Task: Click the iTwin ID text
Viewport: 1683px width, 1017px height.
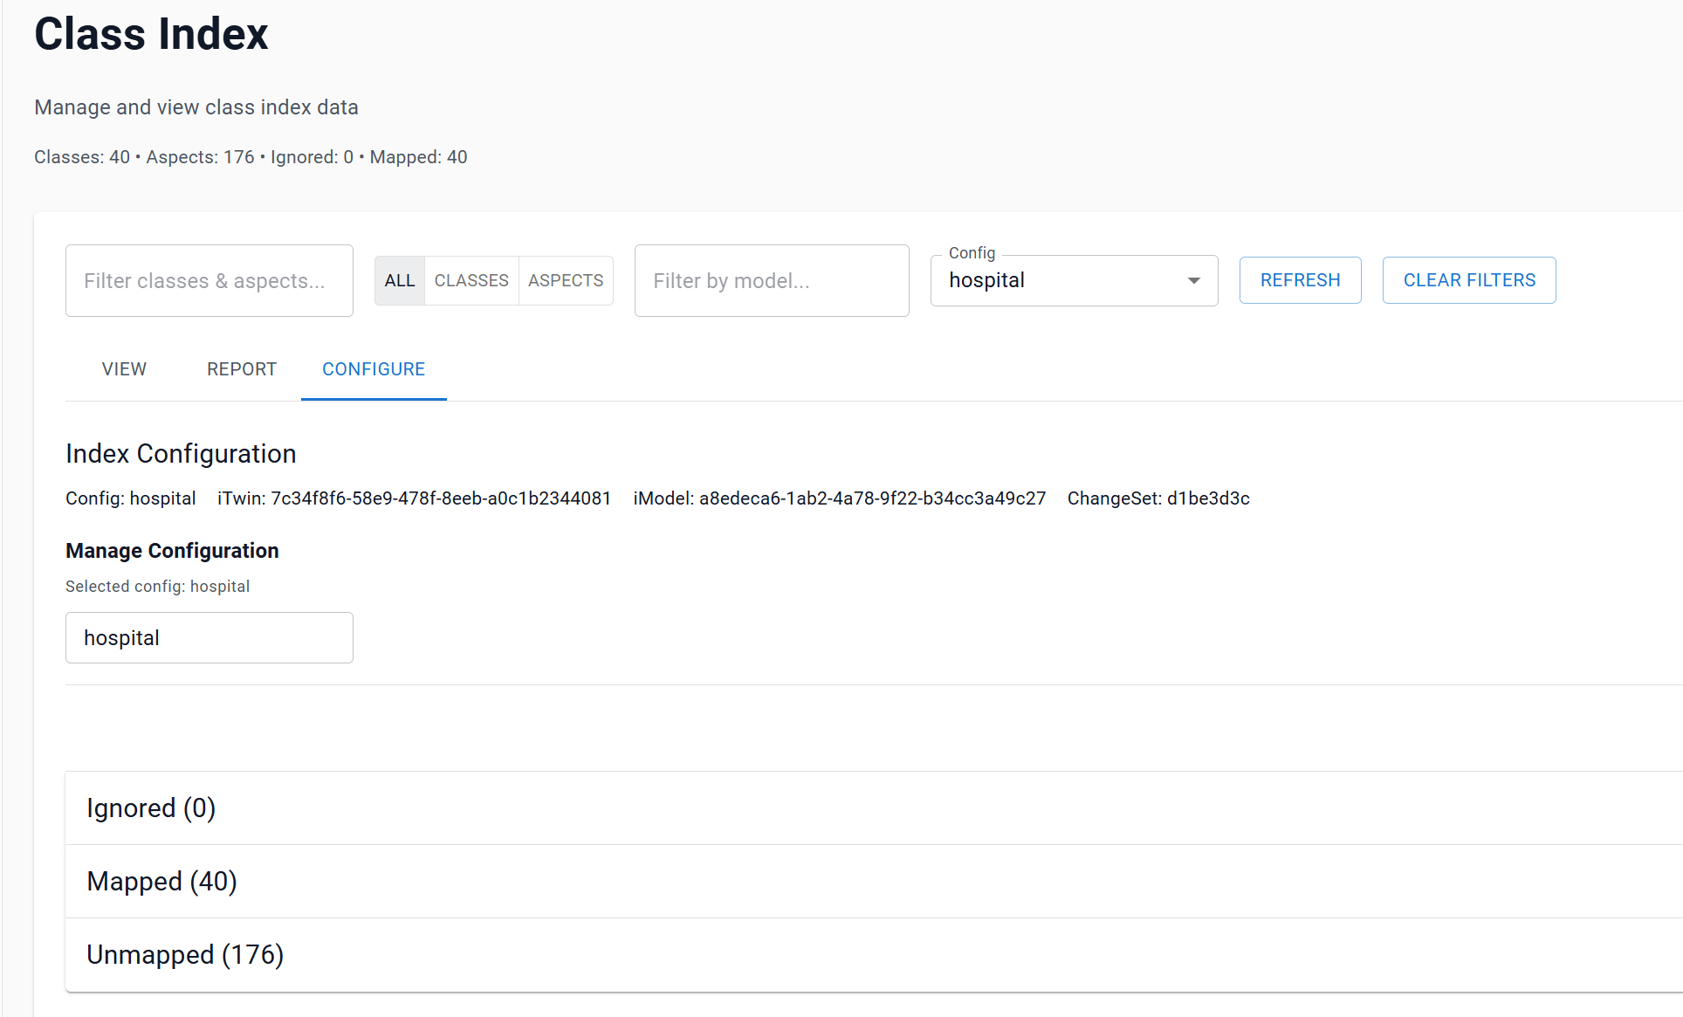Action: 414,498
